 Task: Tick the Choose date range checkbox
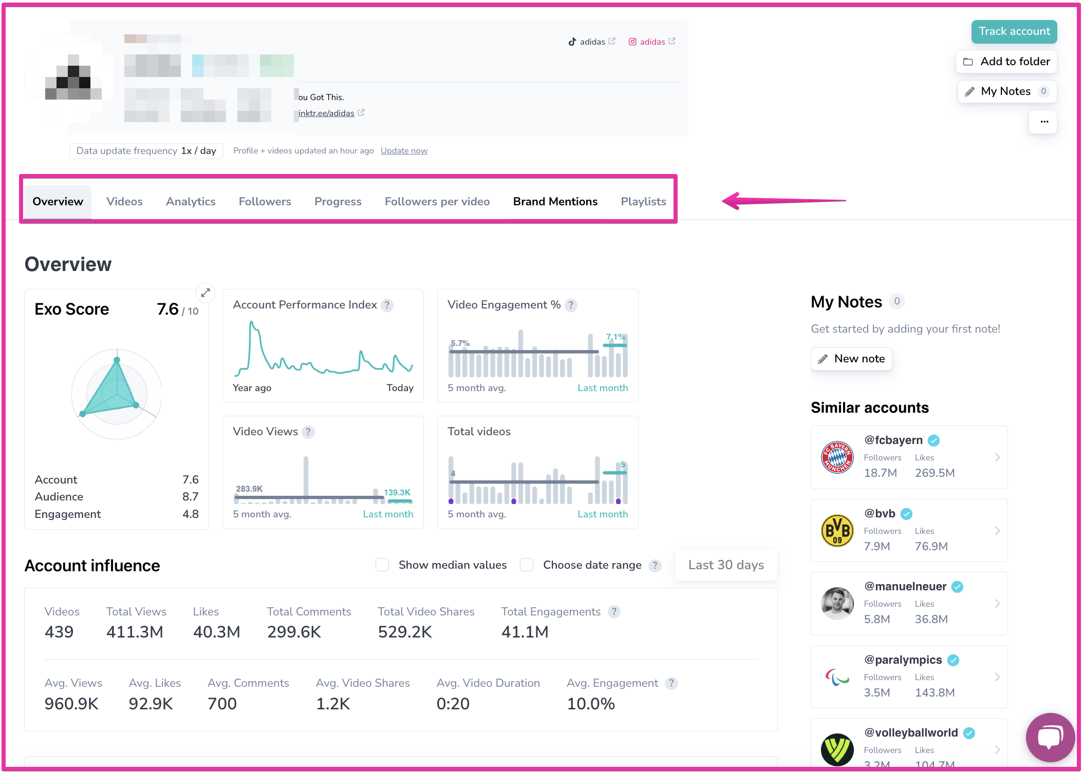527,565
